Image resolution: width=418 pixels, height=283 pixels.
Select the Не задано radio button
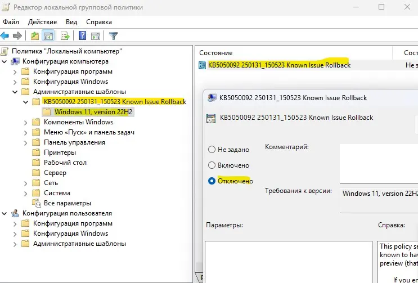tap(212, 150)
